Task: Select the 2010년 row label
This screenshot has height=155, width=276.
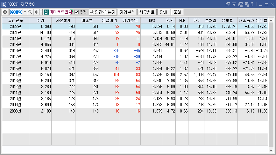Action: pos(16,99)
